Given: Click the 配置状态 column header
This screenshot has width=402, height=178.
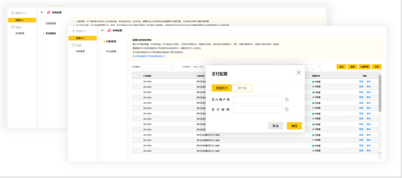Looking at the screenshot, I should coord(316,76).
